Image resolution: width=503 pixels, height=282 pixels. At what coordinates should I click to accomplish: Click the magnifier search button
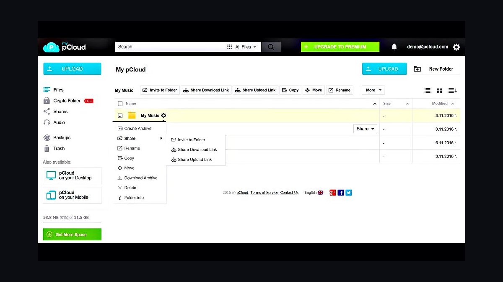point(271,47)
